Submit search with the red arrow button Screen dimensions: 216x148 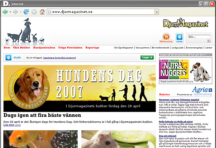[x=209, y=41]
